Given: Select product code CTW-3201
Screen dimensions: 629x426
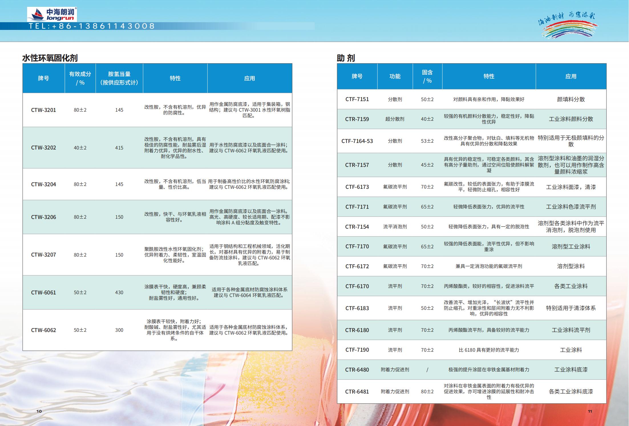Looking at the screenshot, I should [44, 110].
